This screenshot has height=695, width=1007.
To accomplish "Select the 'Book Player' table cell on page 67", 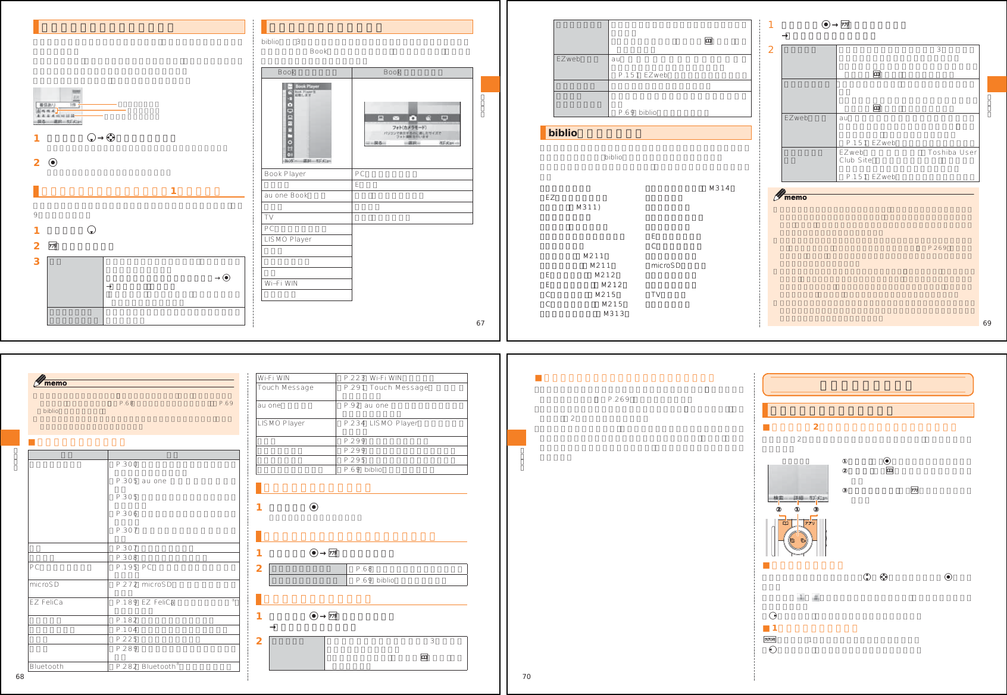I will (307, 174).
